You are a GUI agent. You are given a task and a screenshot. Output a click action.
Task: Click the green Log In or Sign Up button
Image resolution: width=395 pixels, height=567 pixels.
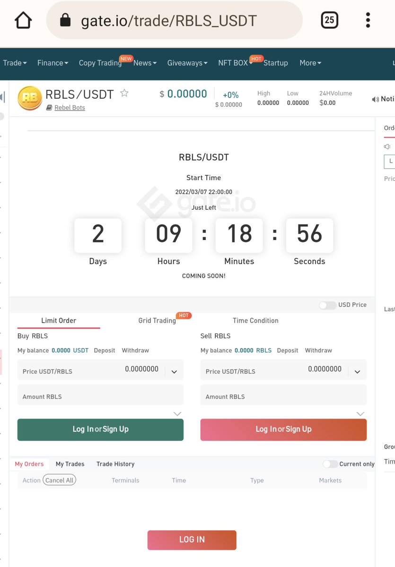100,430
